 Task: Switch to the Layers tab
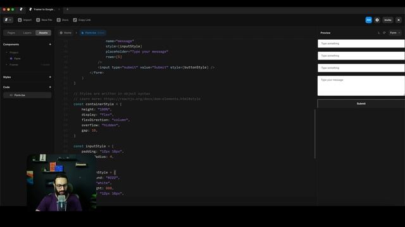27,33
